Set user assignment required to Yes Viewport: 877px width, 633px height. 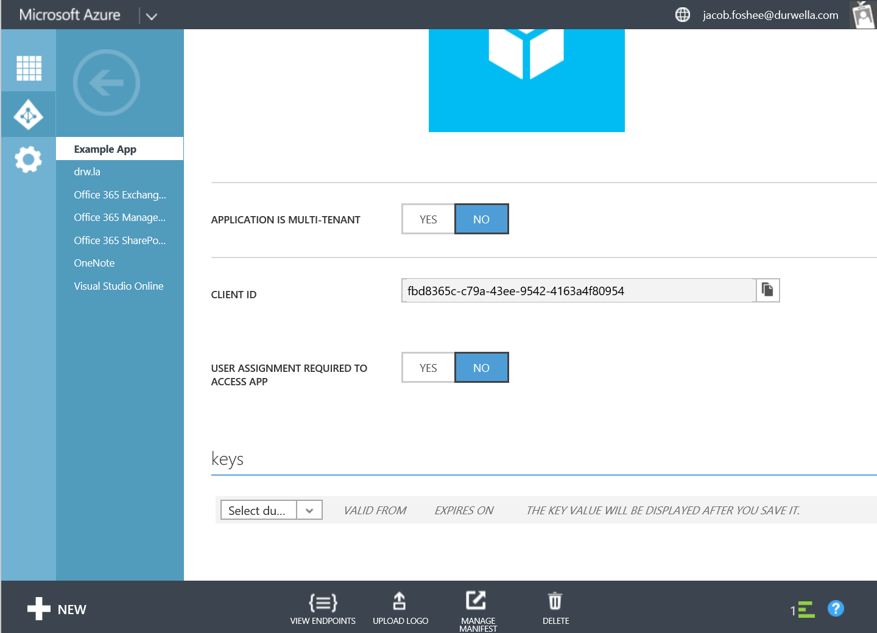(428, 368)
